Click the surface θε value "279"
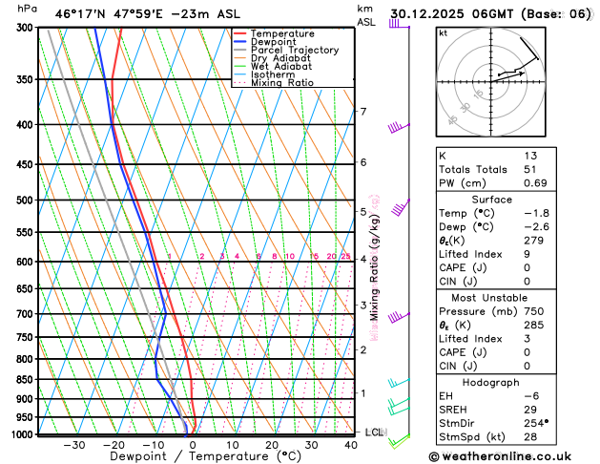The image size is (600, 464). 534,241
